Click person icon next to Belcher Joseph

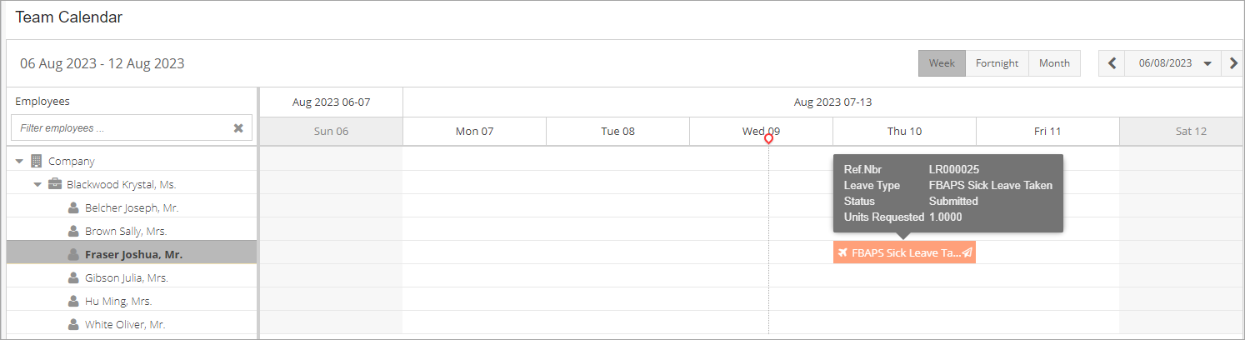pyautogui.click(x=73, y=207)
